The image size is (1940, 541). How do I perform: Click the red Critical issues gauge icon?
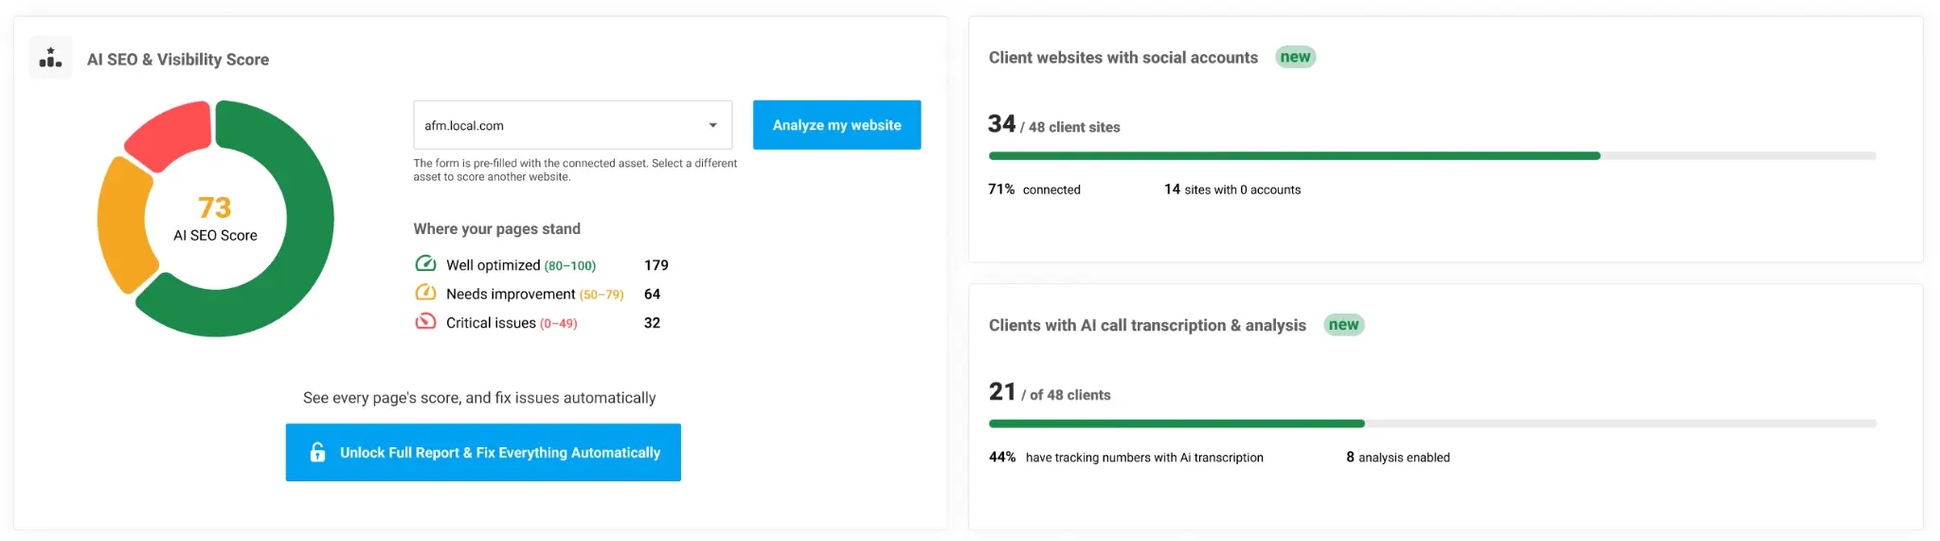coord(425,321)
